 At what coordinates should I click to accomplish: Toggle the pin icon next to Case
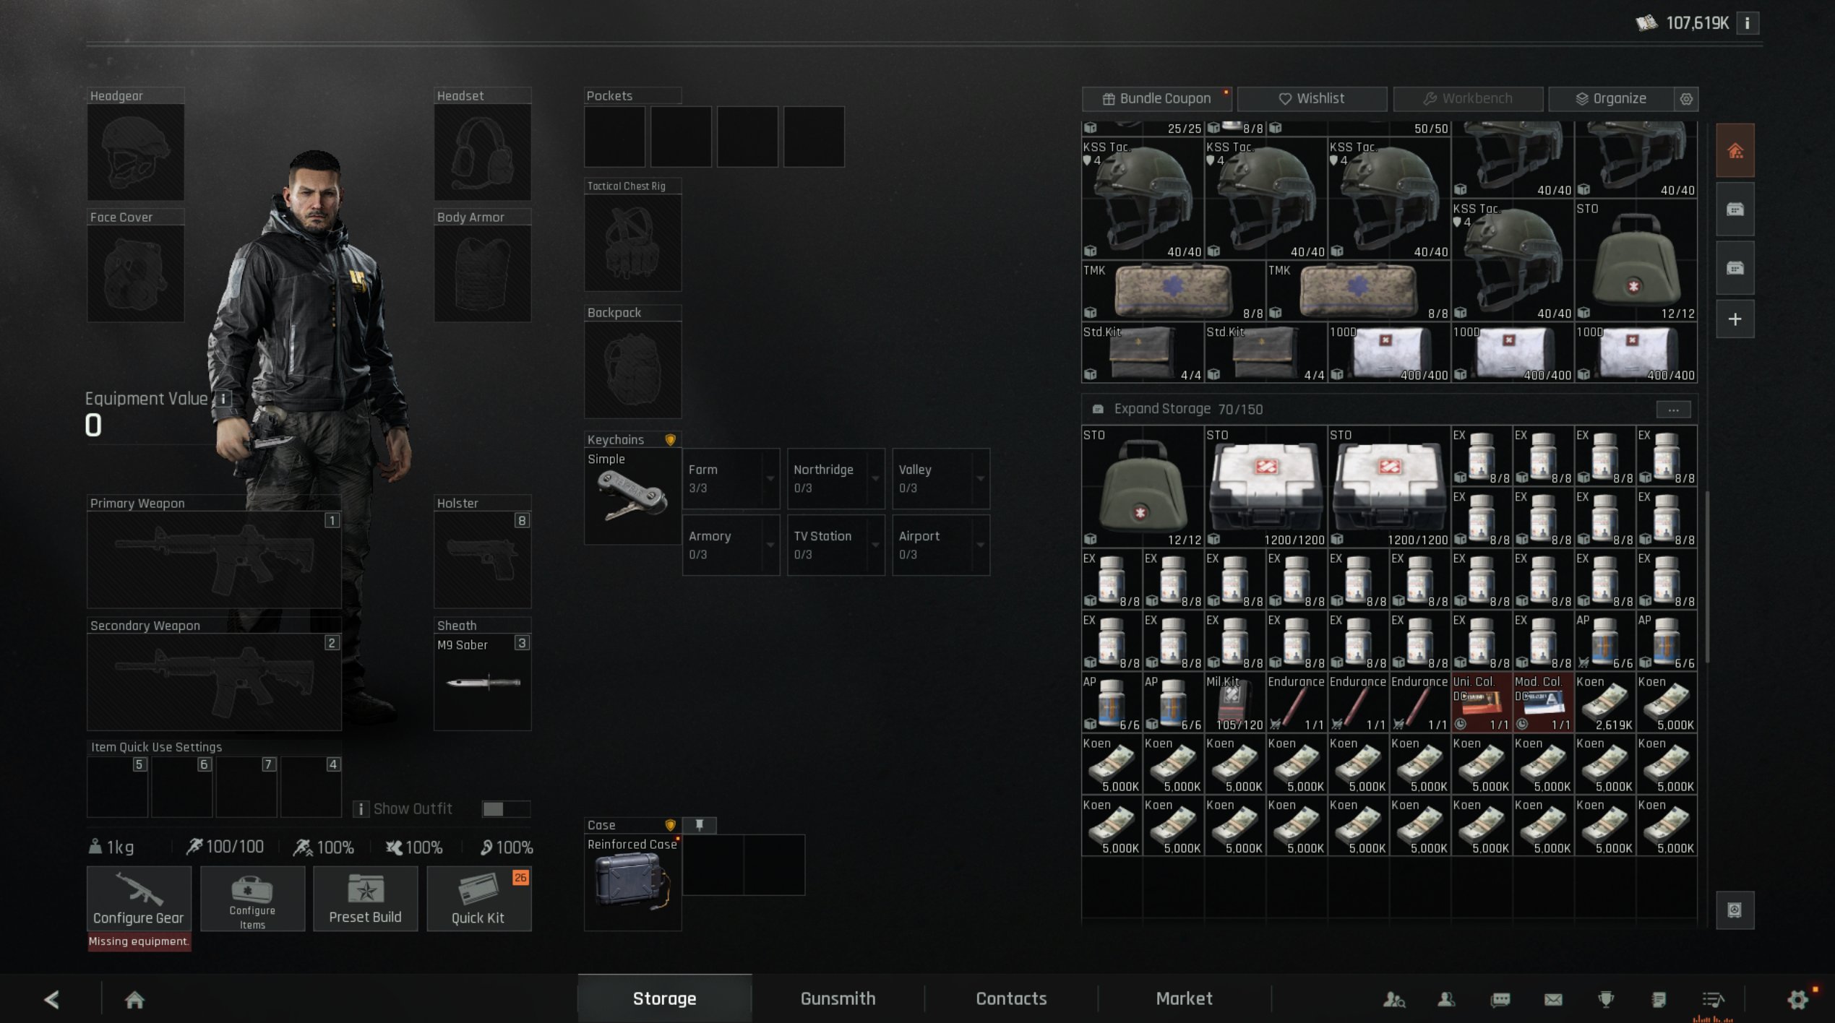700,825
